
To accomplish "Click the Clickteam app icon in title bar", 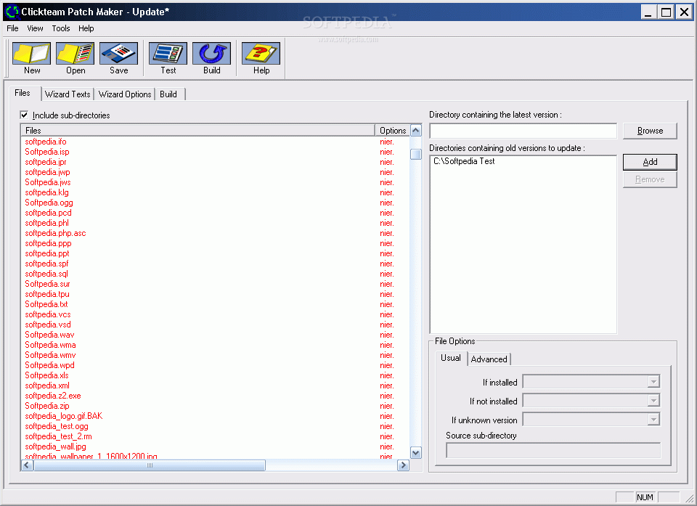I will 12,12.
